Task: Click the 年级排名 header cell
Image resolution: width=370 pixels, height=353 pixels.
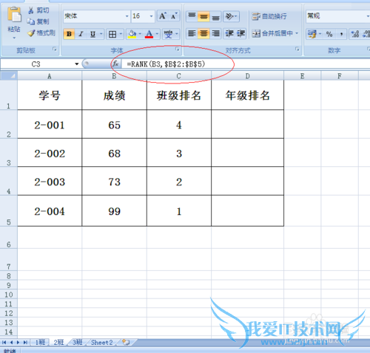Action: [247, 95]
